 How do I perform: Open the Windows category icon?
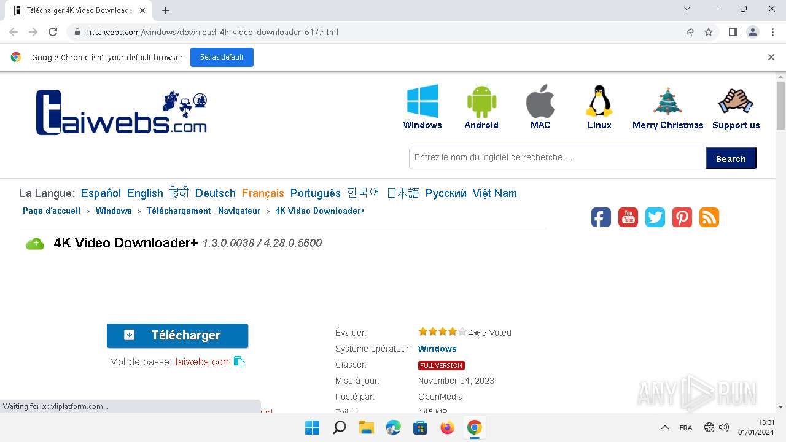(422, 101)
